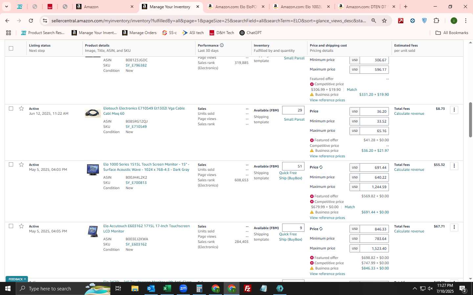Favorite the Elotouch VGA Cable listing star
Viewport: 473px width, 295px height.
(x=21, y=108)
